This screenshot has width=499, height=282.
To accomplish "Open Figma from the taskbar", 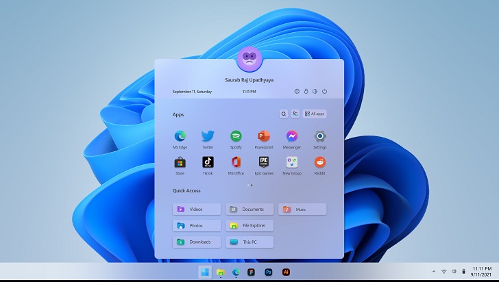I will (x=252, y=272).
